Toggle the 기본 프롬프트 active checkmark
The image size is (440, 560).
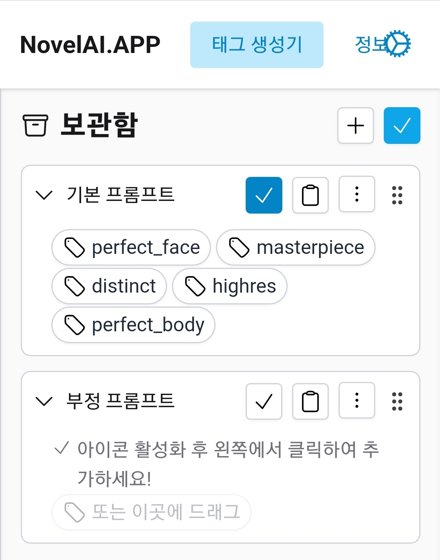click(264, 195)
